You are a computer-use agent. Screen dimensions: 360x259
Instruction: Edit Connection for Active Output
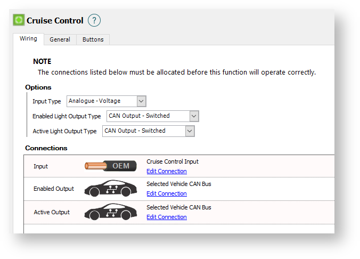click(167, 217)
